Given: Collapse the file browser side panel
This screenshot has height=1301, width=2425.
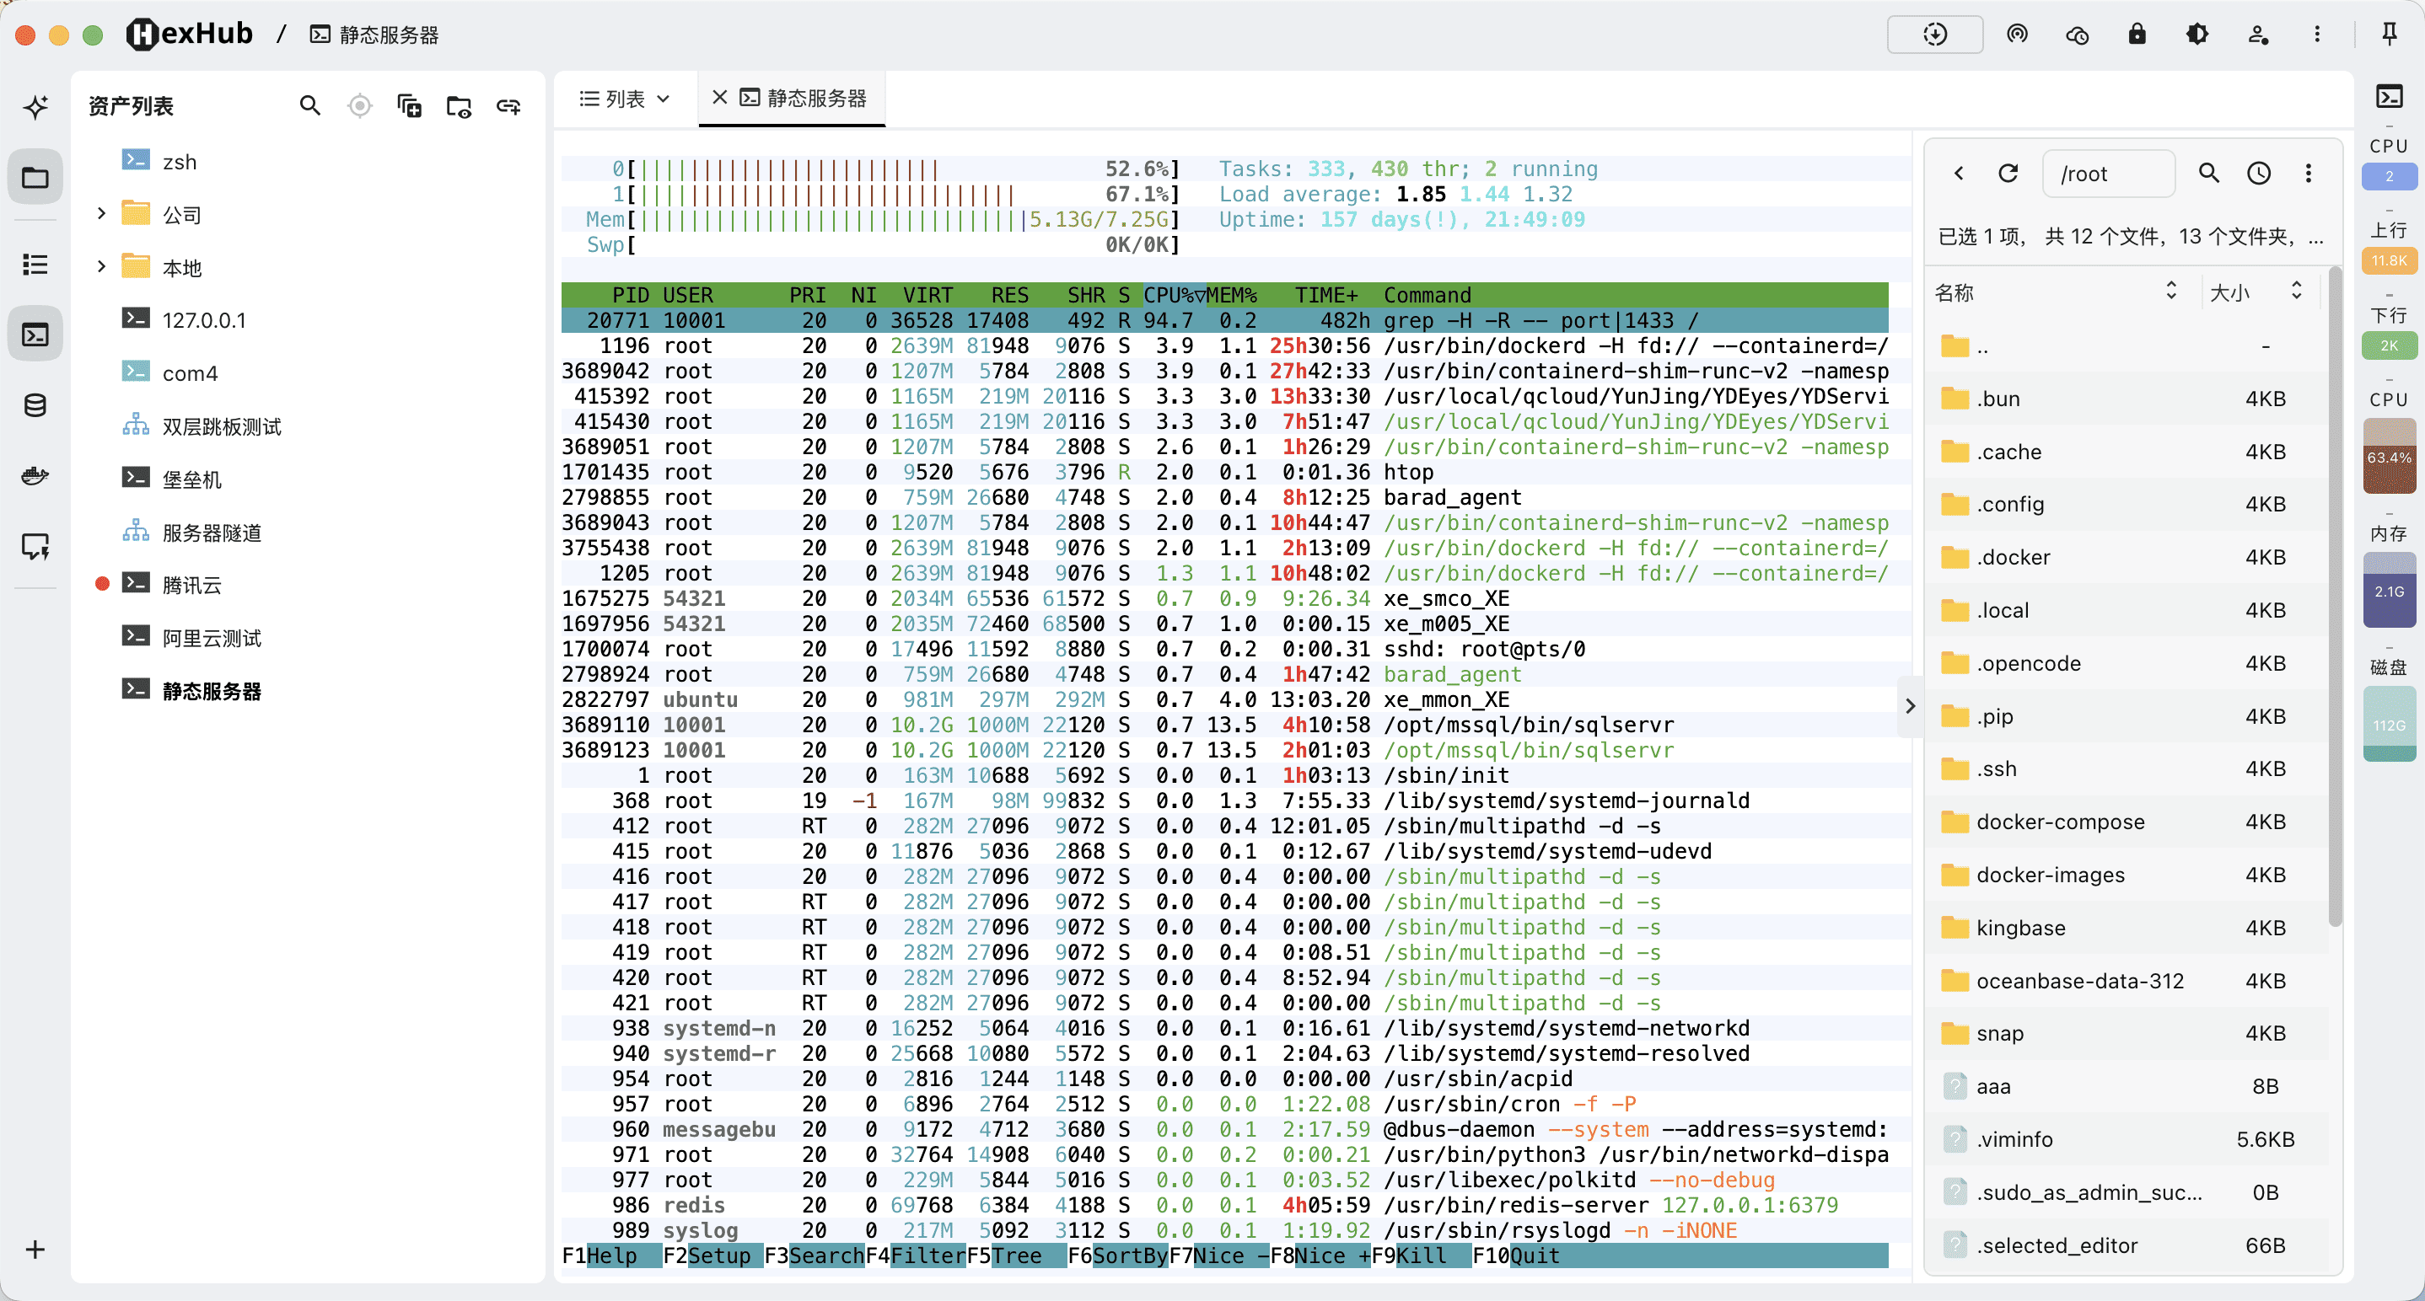Looking at the screenshot, I should tap(1910, 705).
